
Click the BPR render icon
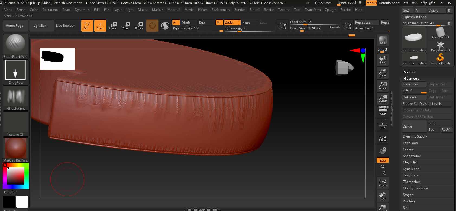tap(383, 40)
